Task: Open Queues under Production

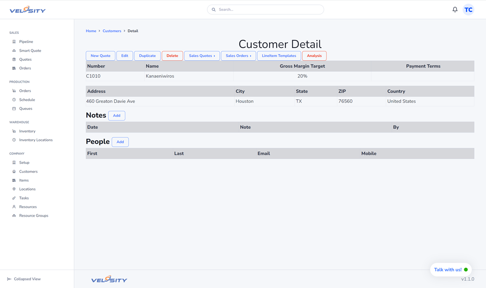Action: point(26,109)
